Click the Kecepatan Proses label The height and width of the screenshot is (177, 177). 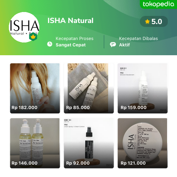(x=74, y=39)
